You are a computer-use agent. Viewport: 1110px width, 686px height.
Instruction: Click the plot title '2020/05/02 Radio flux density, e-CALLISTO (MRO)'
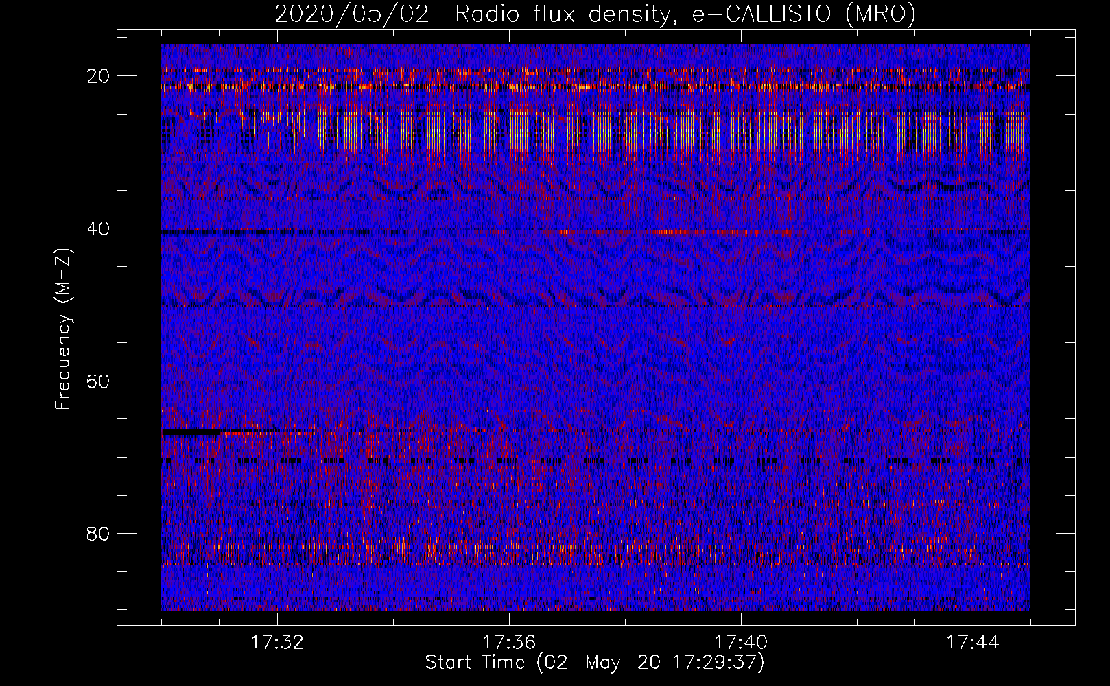[595, 14]
